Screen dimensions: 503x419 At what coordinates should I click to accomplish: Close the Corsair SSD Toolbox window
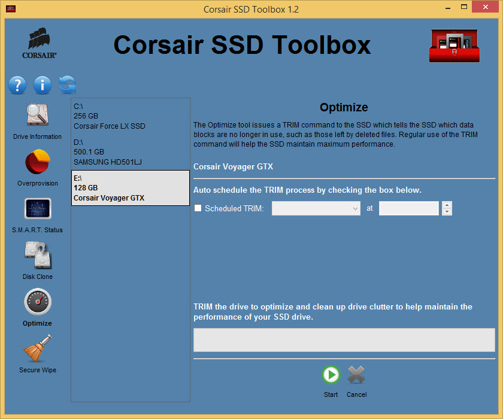tap(486, 7)
